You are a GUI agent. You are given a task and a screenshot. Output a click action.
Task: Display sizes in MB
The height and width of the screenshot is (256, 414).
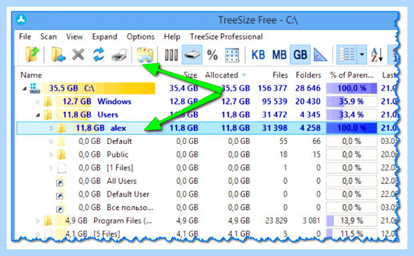[x=279, y=55]
